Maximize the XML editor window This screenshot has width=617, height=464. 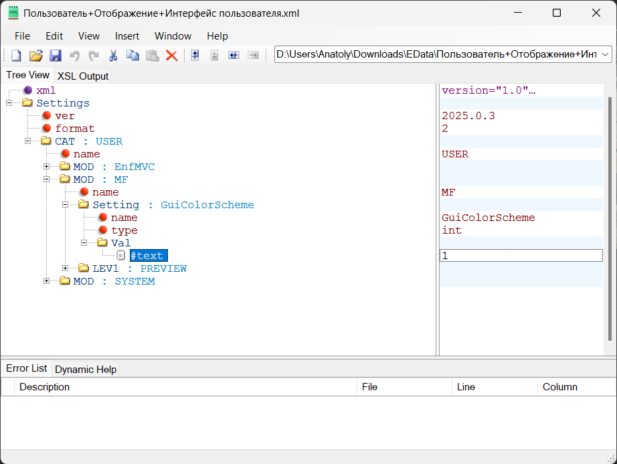click(556, 13)
